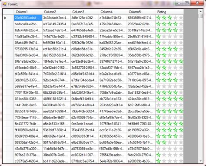Click the vertical scrollbar thumb

click(x=201, y=16)
